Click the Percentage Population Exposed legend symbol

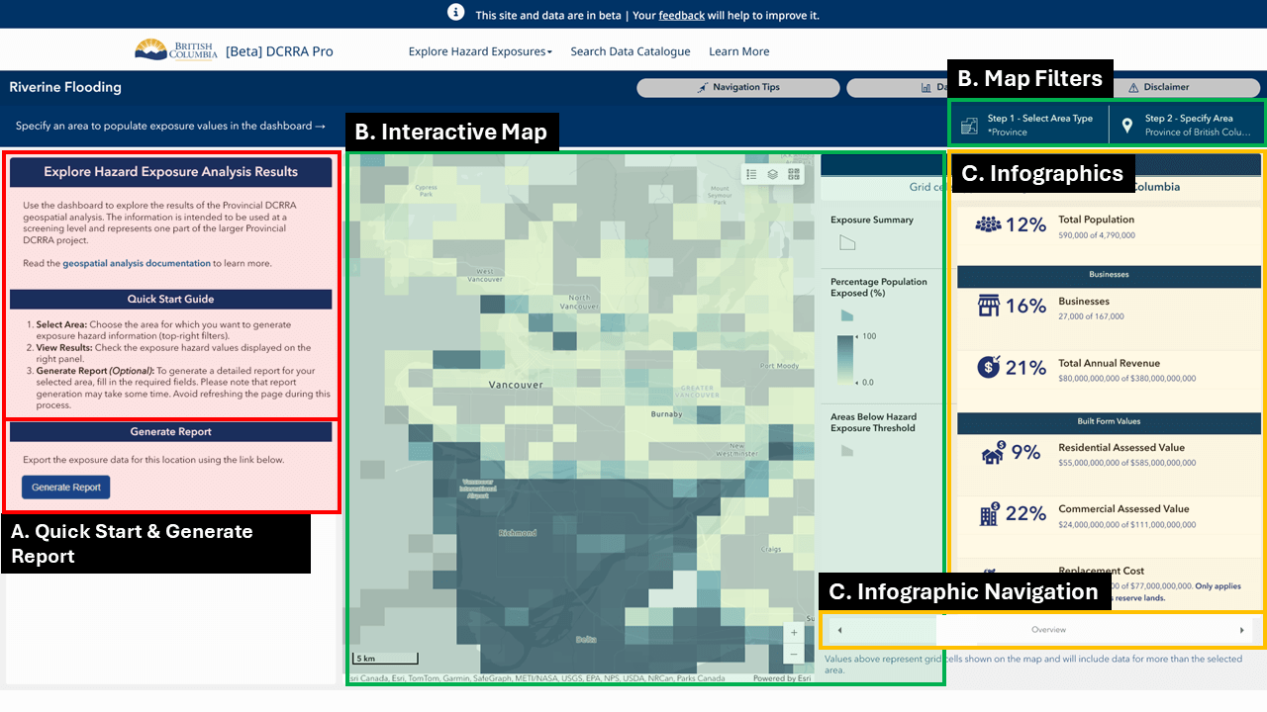[x=846, y=314]
